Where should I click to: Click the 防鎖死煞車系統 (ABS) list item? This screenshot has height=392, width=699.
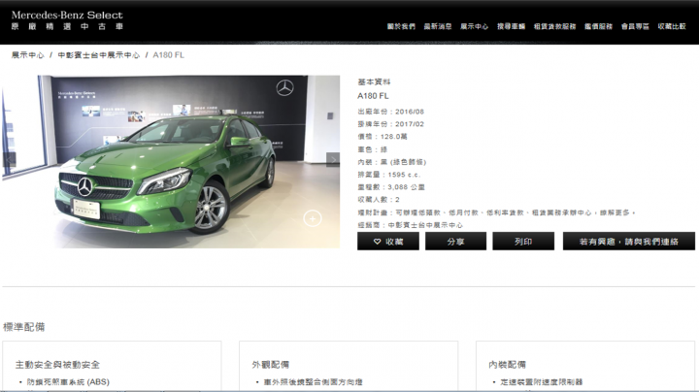tap(68, 382)
